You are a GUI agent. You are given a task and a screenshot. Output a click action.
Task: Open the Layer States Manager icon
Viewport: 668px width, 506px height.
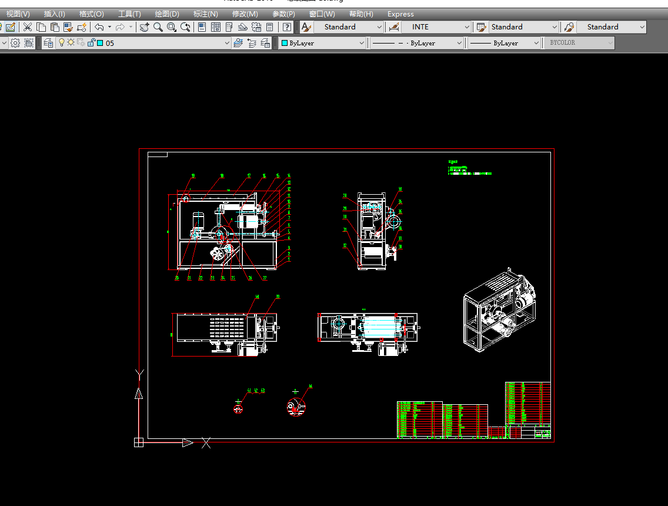(265, 43)
